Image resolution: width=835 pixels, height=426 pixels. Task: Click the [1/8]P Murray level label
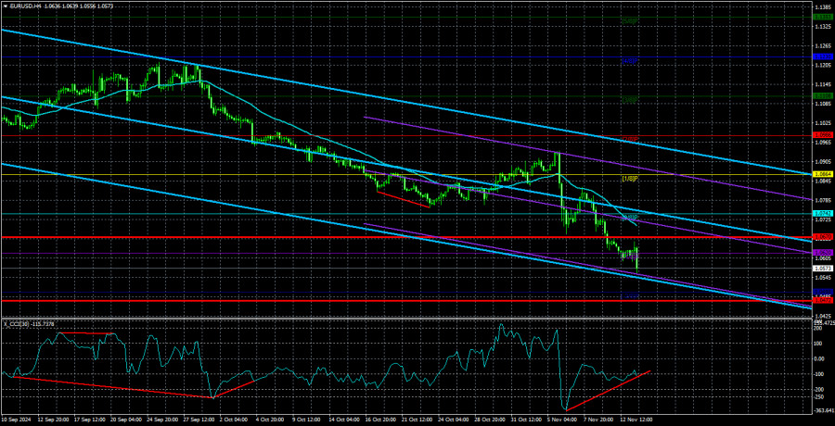[x=630, y=178]
